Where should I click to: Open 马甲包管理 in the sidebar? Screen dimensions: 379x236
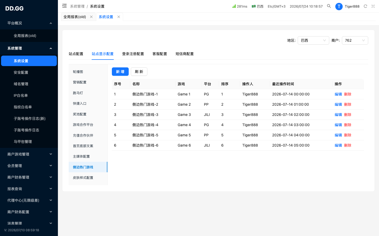[29, 142]
